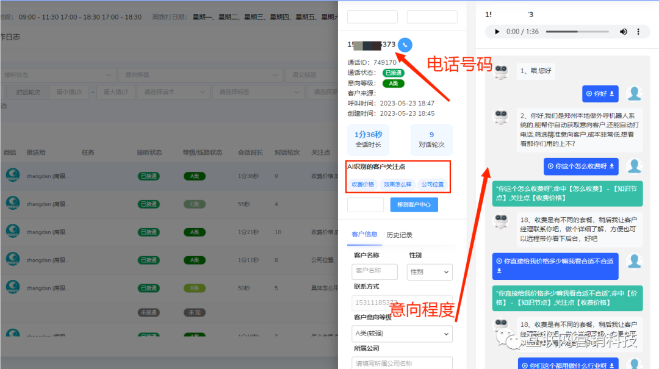Click the robot avatar beside "1、喂,您好"
This screenshot has width=659, height=369.
pos(501,71)
